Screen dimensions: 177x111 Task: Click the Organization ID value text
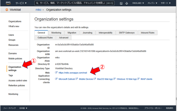click(74, 45)
